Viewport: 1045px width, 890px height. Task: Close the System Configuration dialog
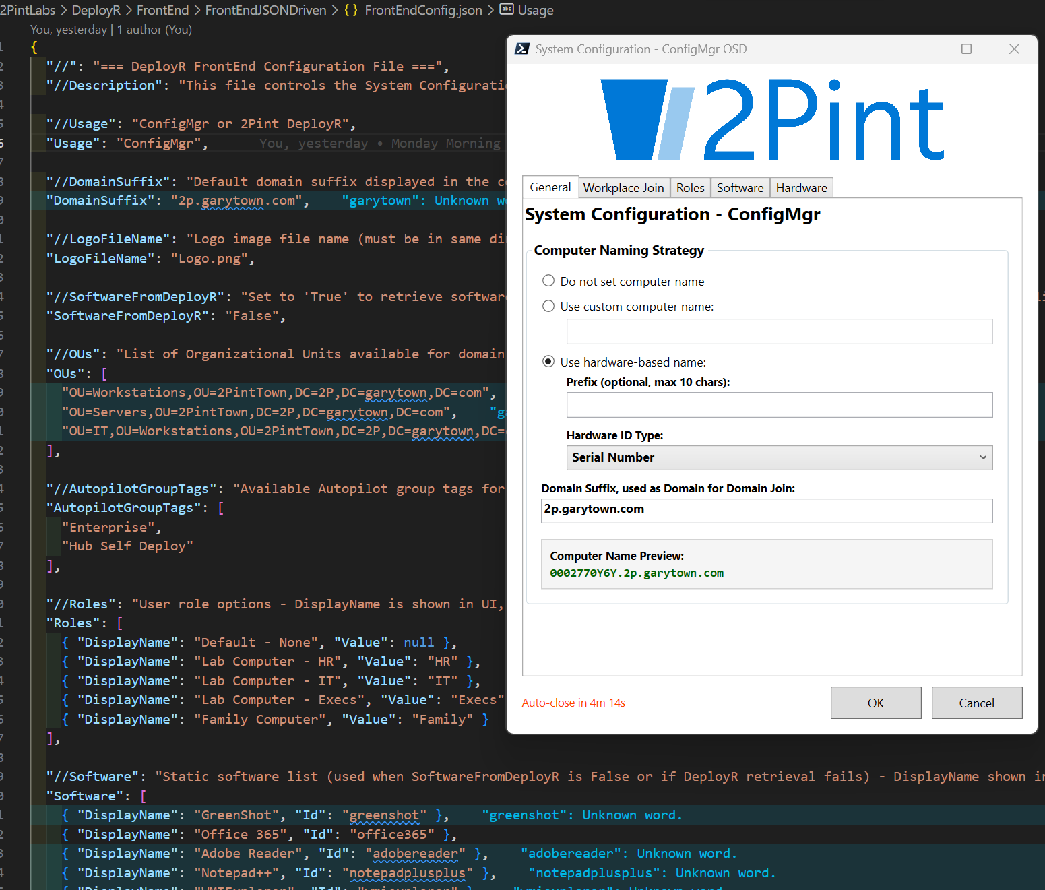pos(1014,49)
